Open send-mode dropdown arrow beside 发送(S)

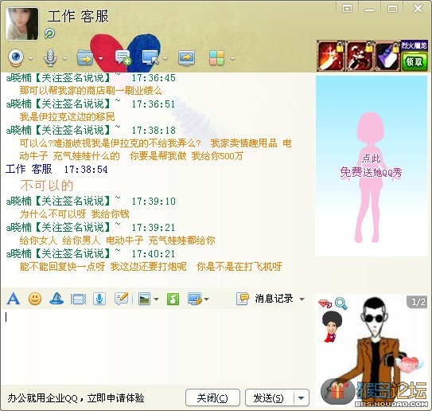(302, 397)
